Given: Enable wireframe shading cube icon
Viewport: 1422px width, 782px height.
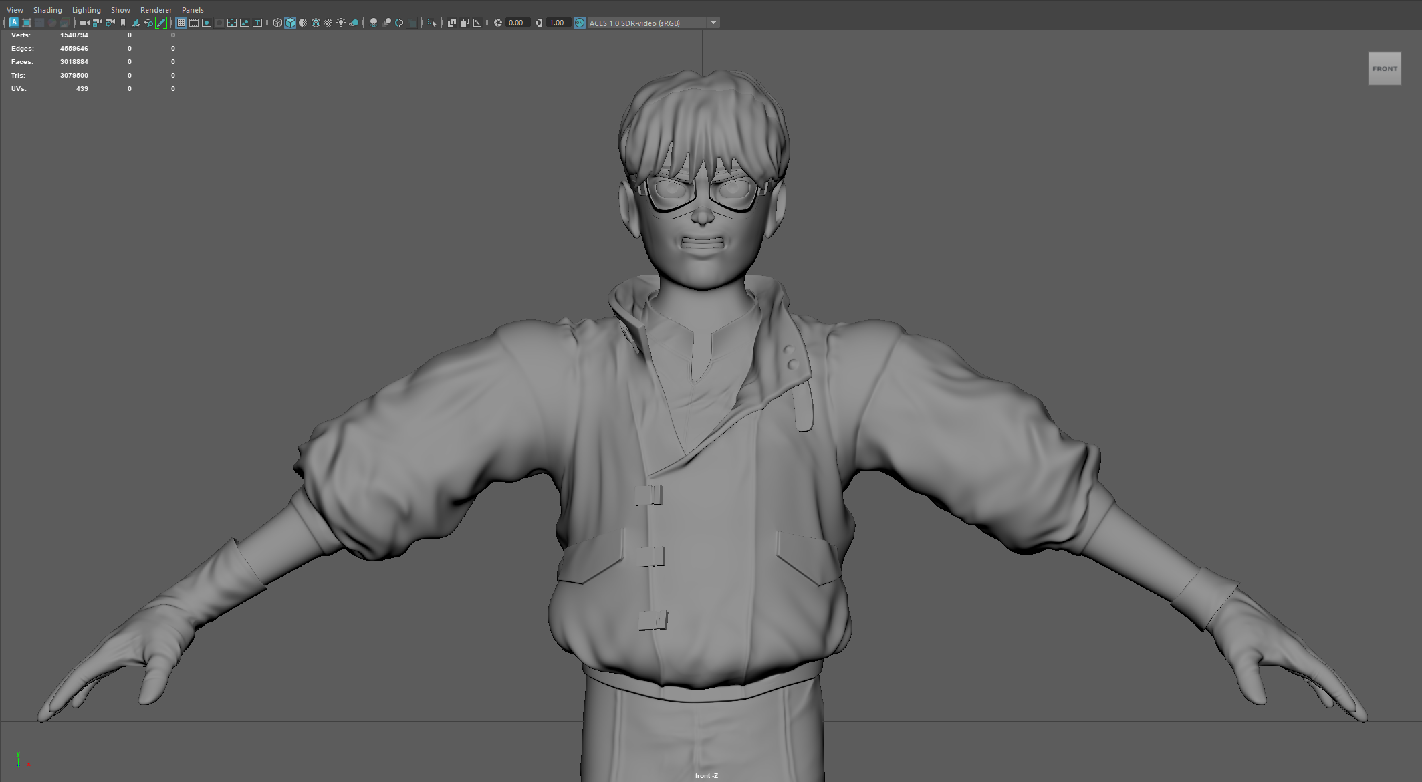Looking at the screenshot, I should (x=277, y=23).
